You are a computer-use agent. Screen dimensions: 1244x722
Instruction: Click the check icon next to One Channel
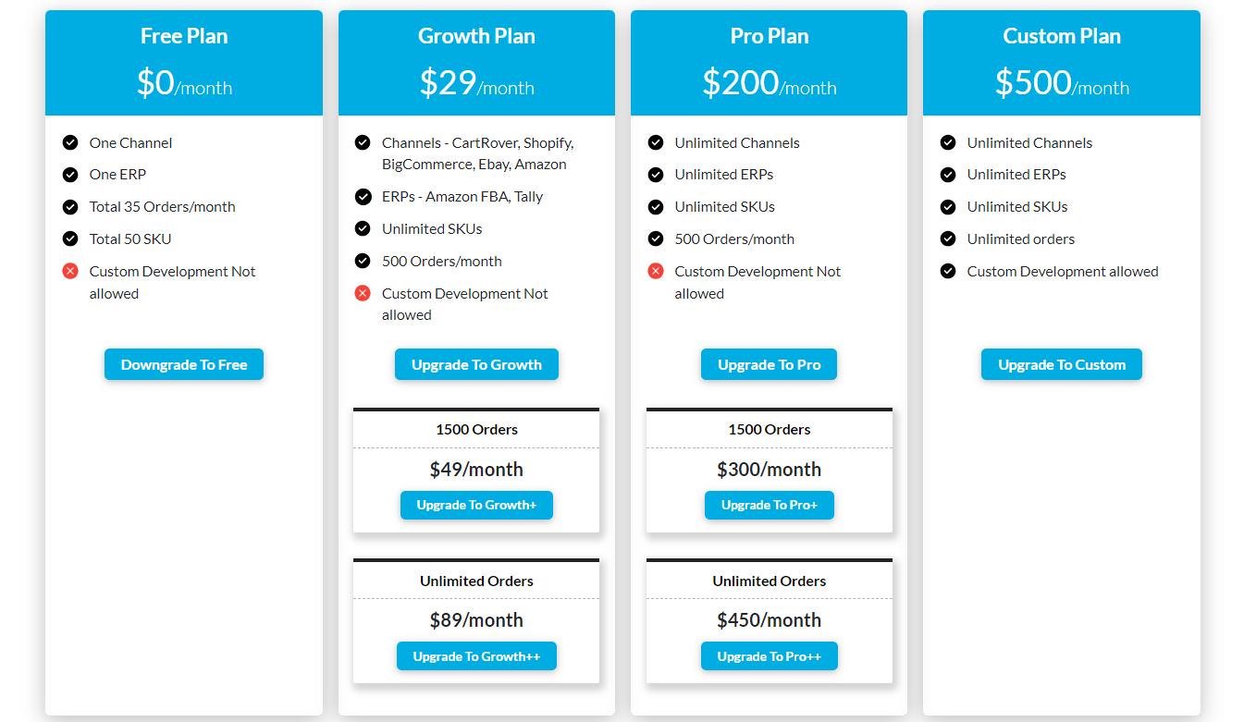70,142
